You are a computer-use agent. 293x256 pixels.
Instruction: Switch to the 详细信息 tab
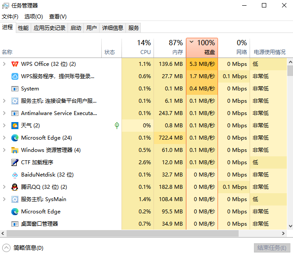point(113,28)
